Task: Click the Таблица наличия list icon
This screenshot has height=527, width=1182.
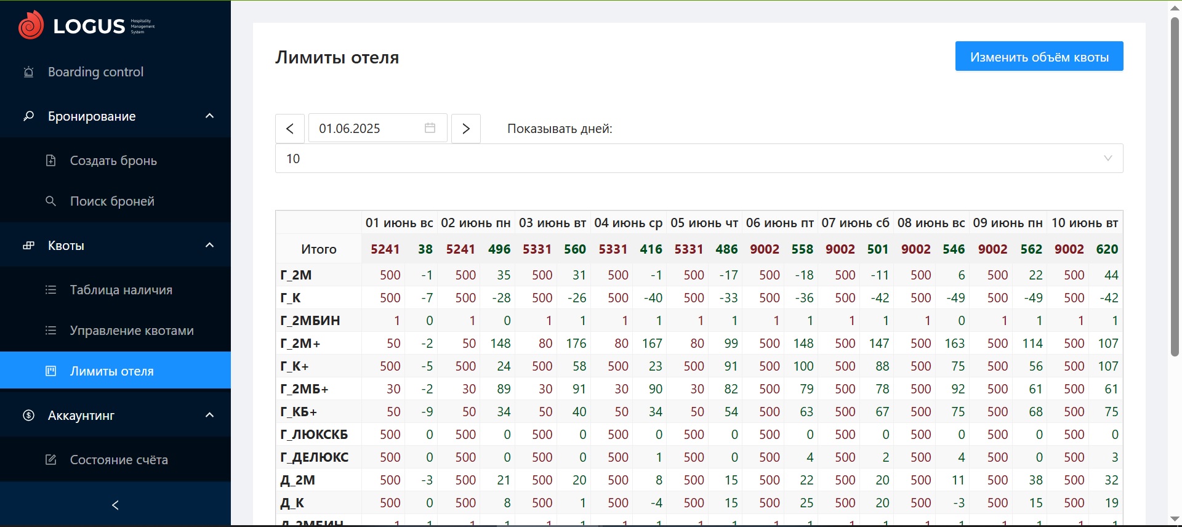Action: 51,290
